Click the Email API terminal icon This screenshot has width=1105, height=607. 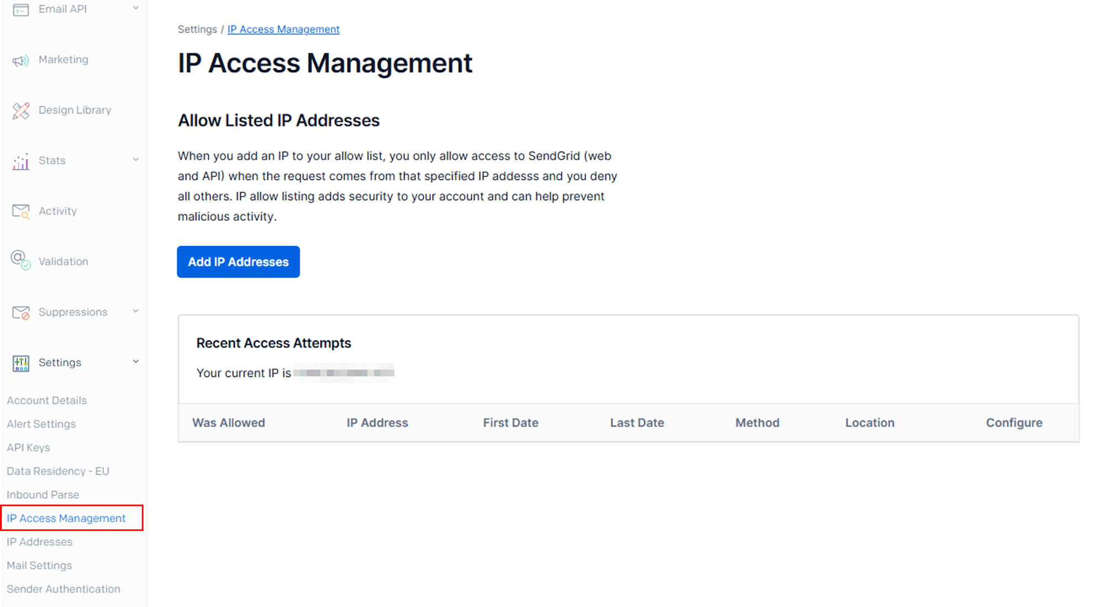pos(20,9)
